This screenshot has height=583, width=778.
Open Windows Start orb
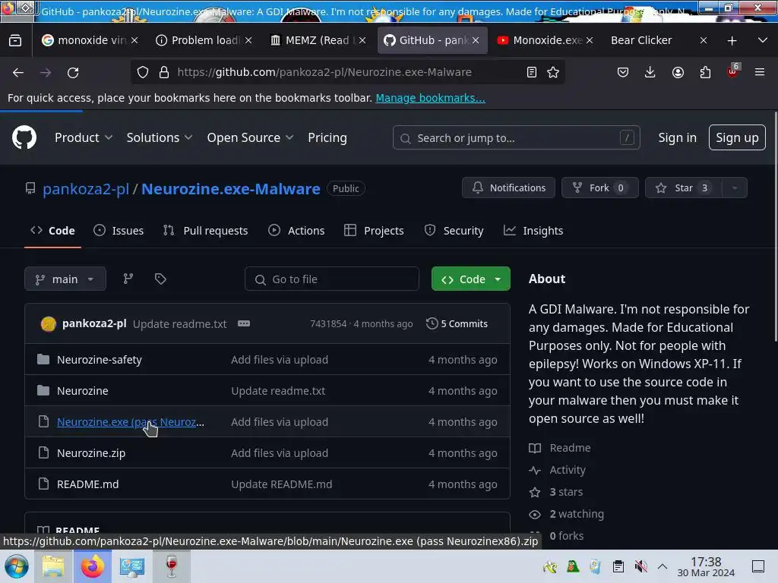[x=17, y=566]
